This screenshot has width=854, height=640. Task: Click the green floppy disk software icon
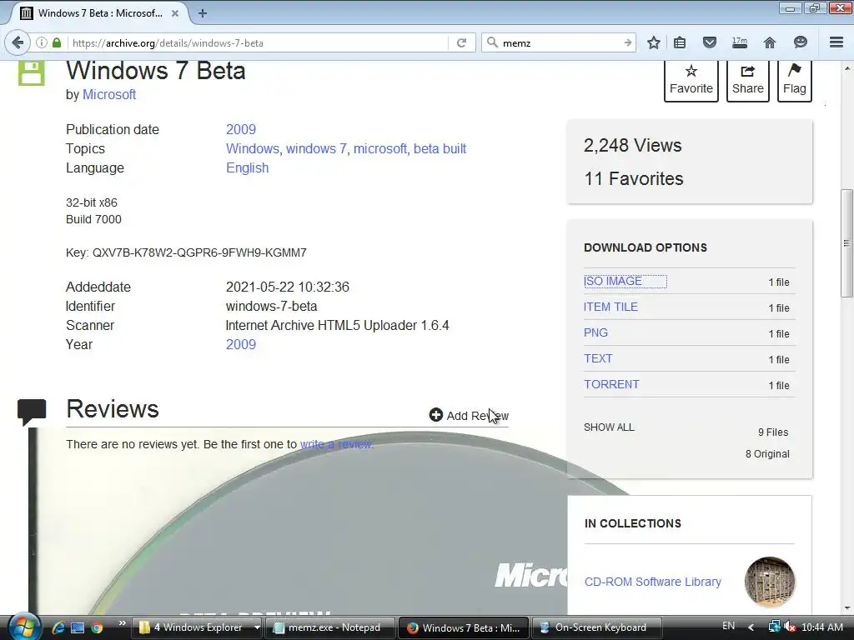(31, 73)
